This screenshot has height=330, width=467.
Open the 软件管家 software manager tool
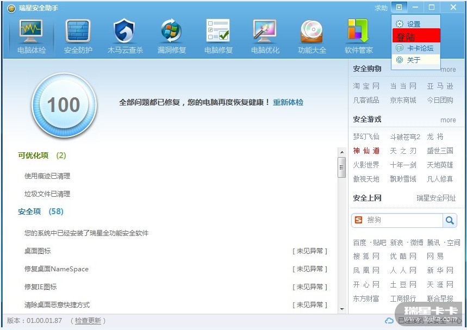pos(359,36)
